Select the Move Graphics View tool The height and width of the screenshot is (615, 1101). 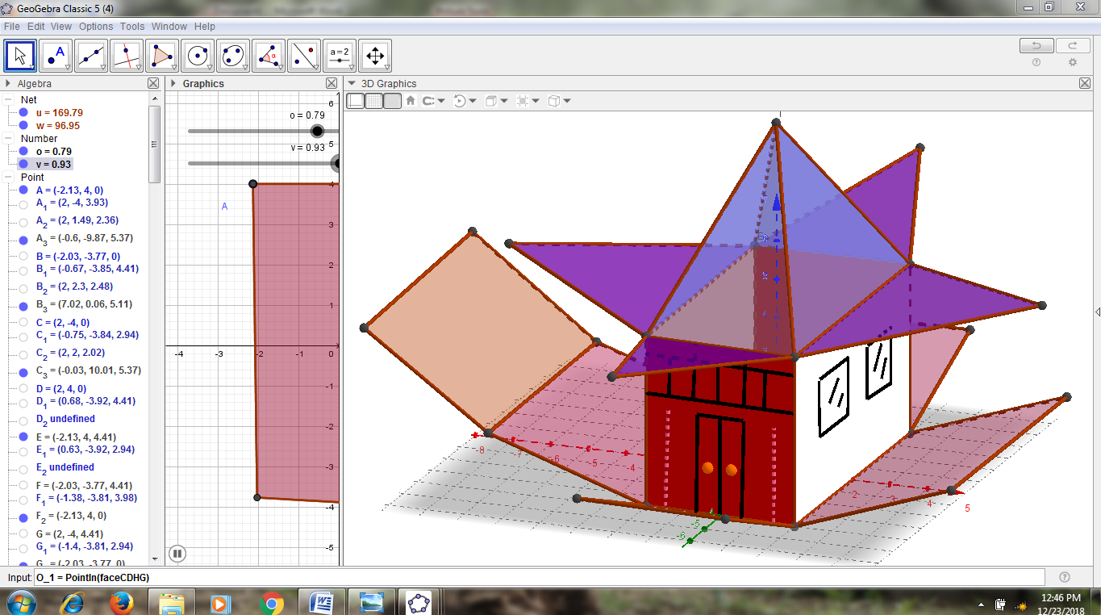pyautogui.click(x=374, y=55)
